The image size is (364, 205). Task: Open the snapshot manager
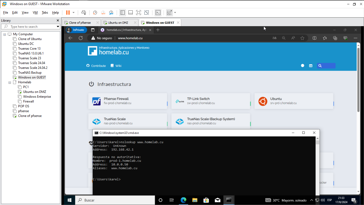click(111, 13)
